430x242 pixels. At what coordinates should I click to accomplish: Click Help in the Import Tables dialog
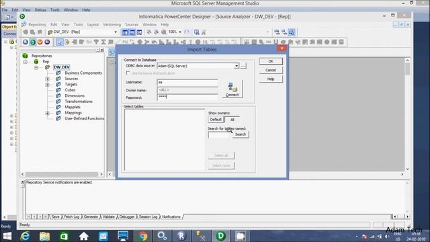click(x=271, y=79)
